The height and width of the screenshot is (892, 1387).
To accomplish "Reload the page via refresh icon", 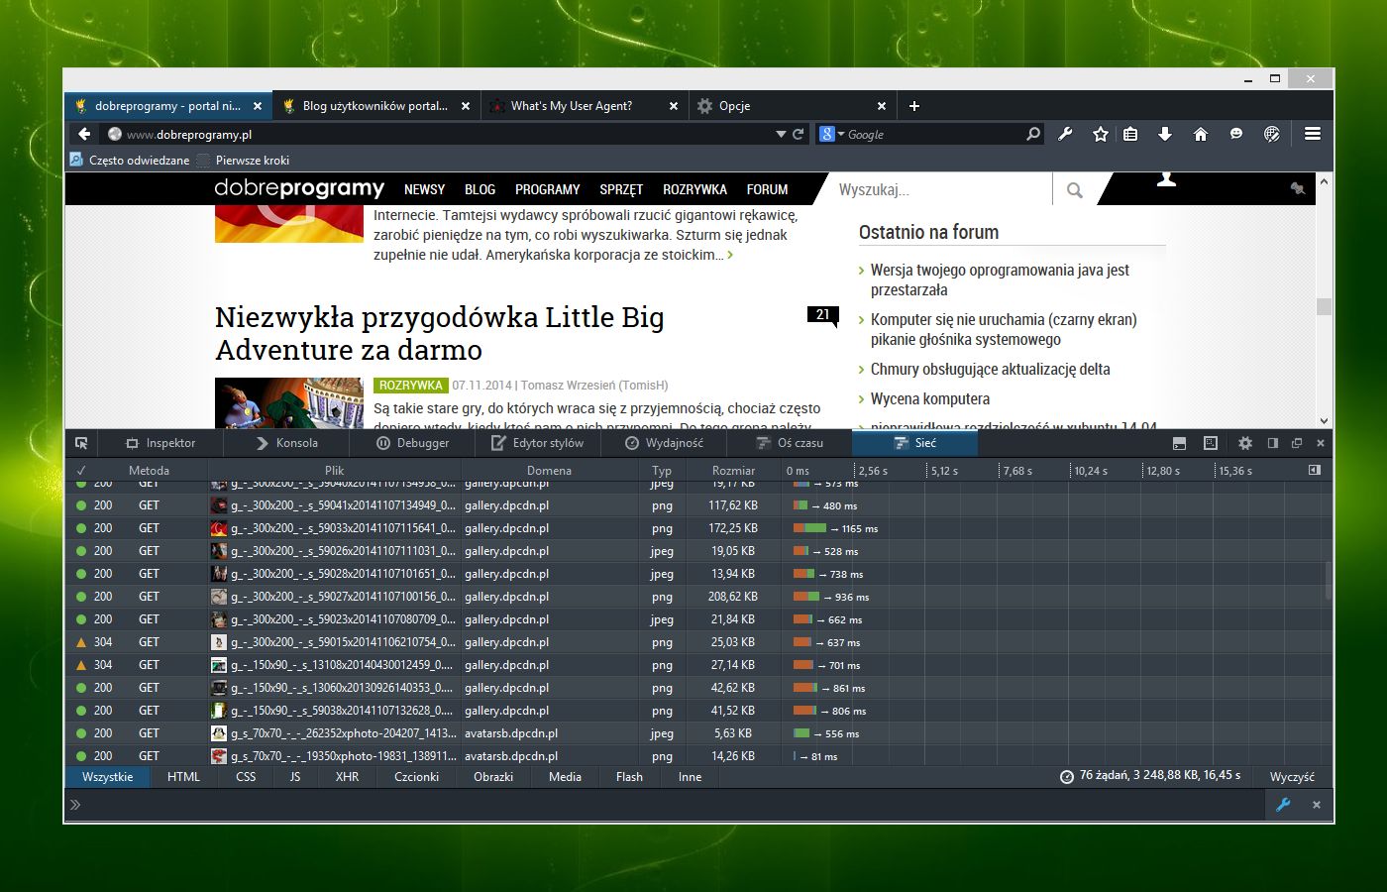I will point(799,134).
